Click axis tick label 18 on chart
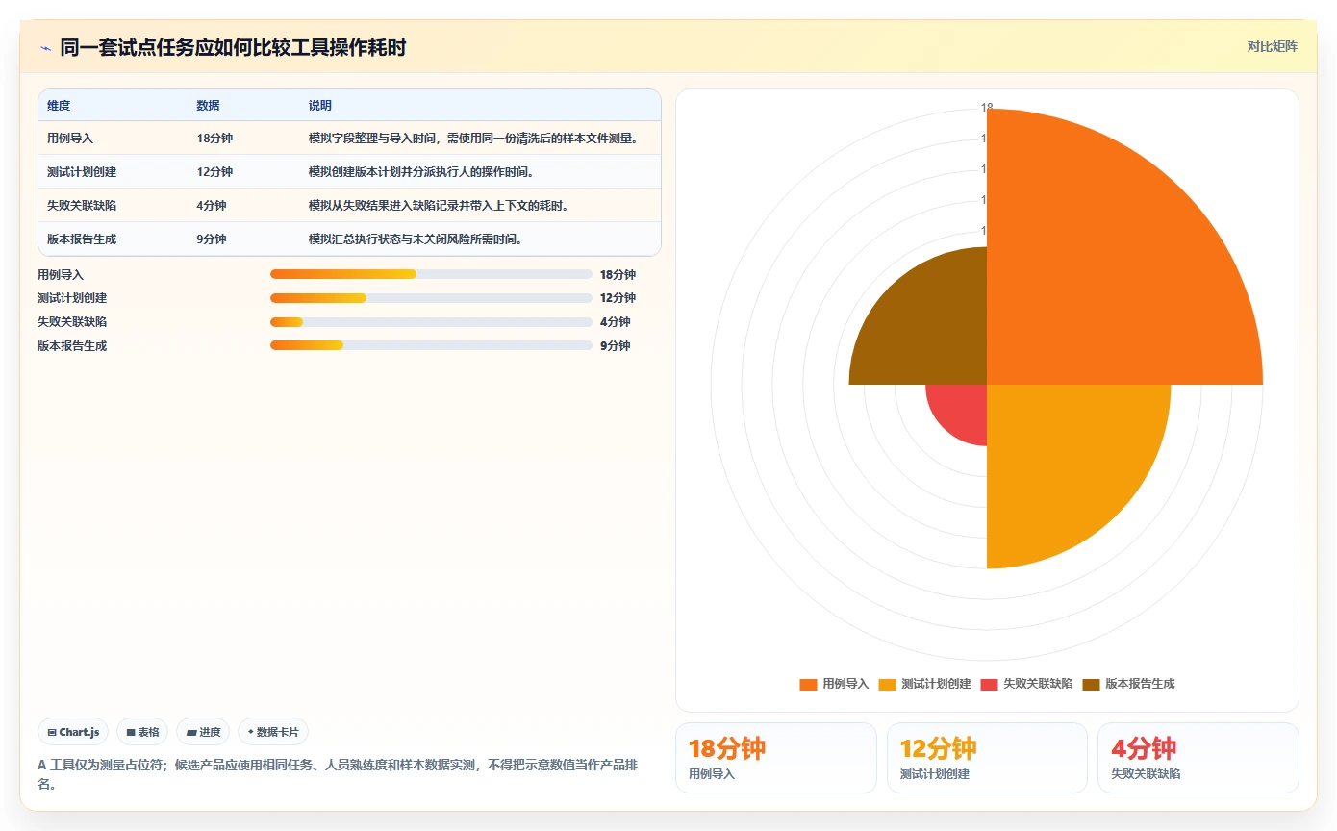Screen dimensions: 1337x831 [x=987, y=108]
